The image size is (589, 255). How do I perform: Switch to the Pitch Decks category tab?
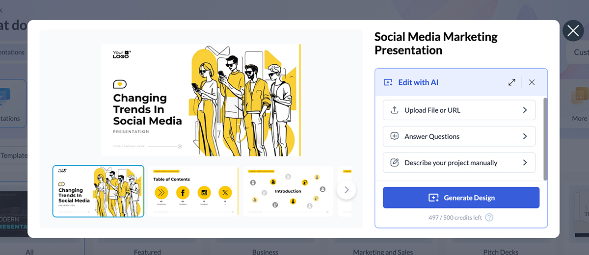[501, 252]
